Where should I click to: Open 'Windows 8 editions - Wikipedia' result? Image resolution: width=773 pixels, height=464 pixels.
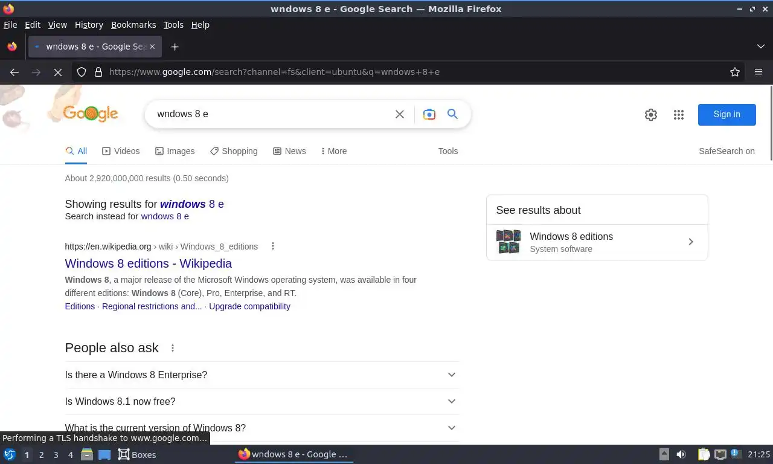[149, 263]
